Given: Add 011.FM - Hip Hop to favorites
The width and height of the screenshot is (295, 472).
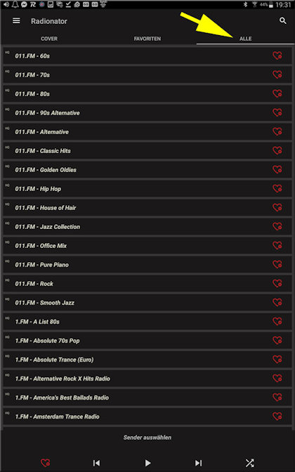Looking at the screenshot, I should 277,189.
